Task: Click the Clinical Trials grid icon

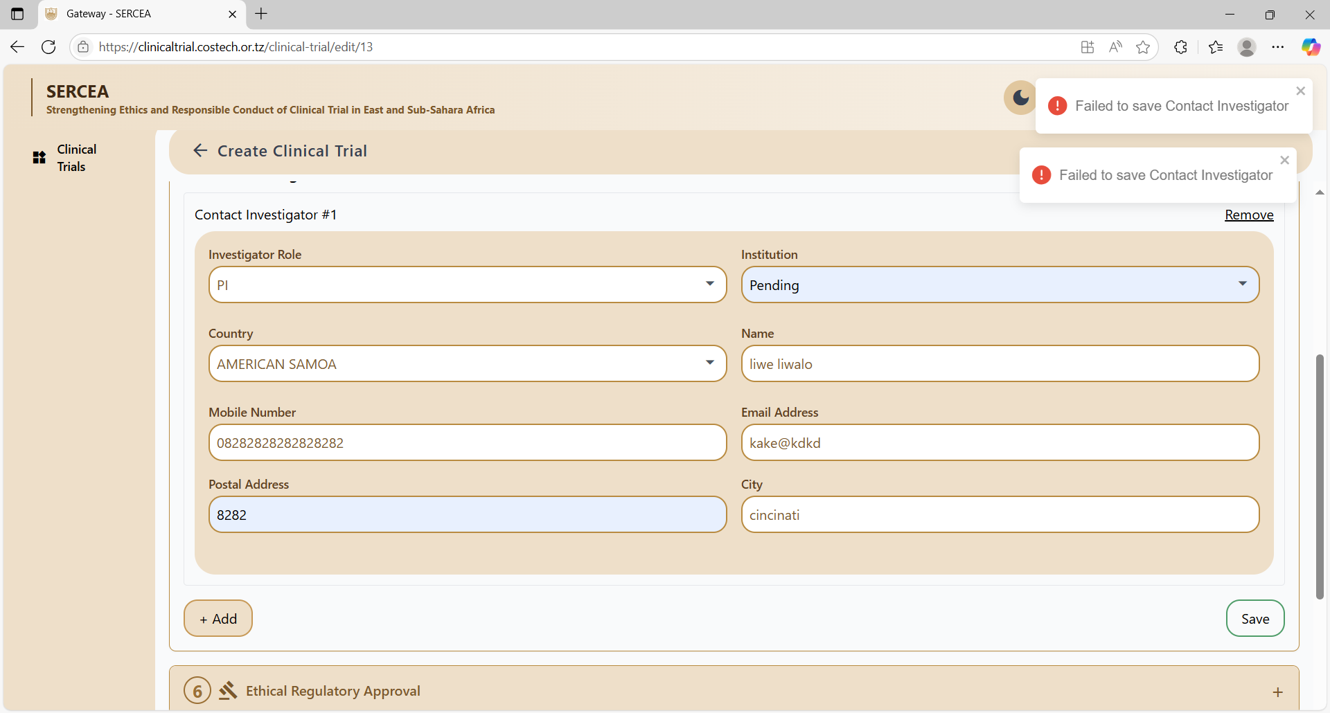Action: pos(39,158)
